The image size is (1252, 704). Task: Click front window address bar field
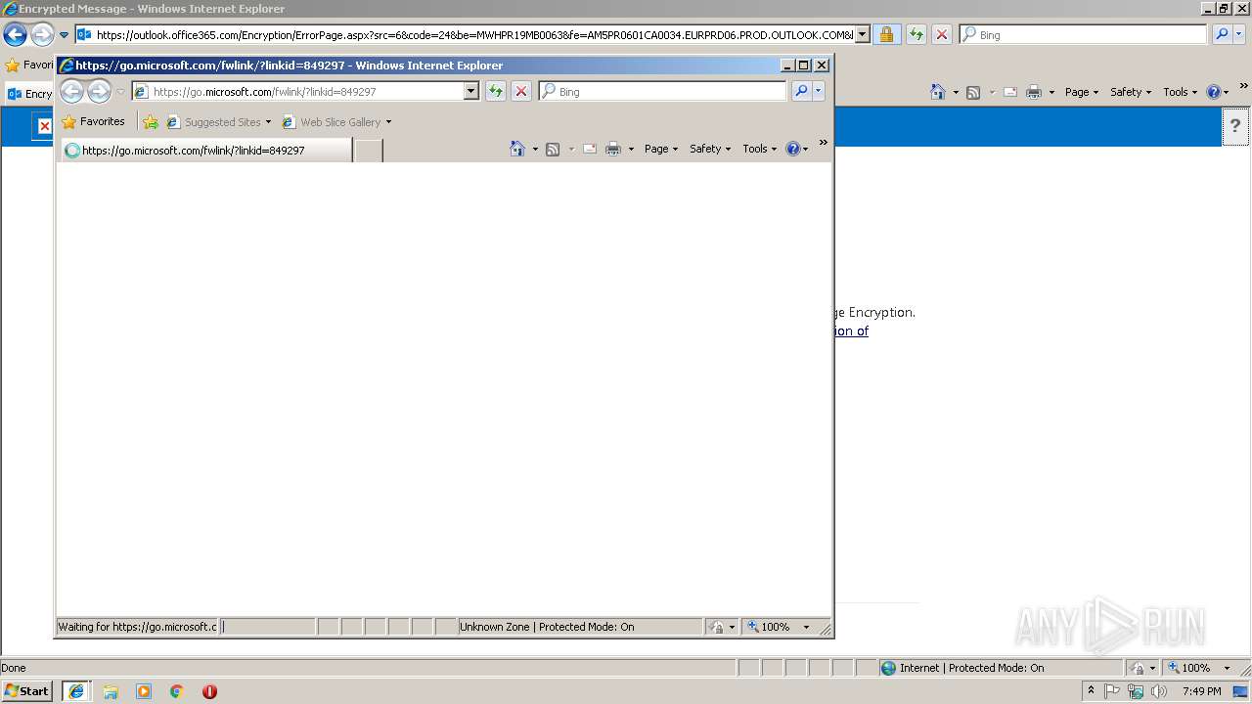pos(306,91)
